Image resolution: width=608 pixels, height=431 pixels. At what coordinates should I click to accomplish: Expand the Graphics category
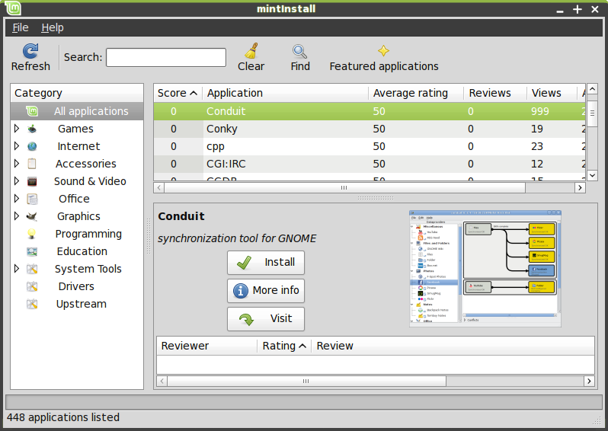[x=17, y=216]
